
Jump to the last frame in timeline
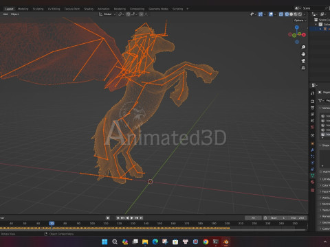(x=141, y=218)
